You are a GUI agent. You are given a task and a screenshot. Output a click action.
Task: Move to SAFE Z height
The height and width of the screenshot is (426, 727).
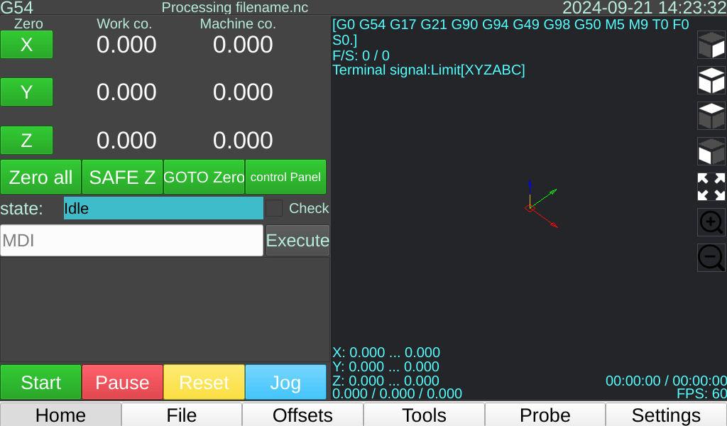point(122,177)
